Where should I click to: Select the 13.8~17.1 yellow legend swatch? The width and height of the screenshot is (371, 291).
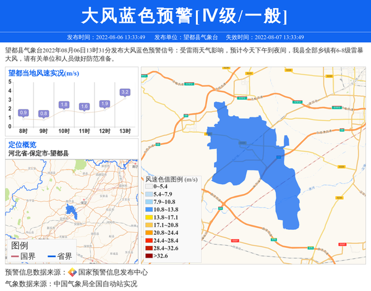point(148,217)
